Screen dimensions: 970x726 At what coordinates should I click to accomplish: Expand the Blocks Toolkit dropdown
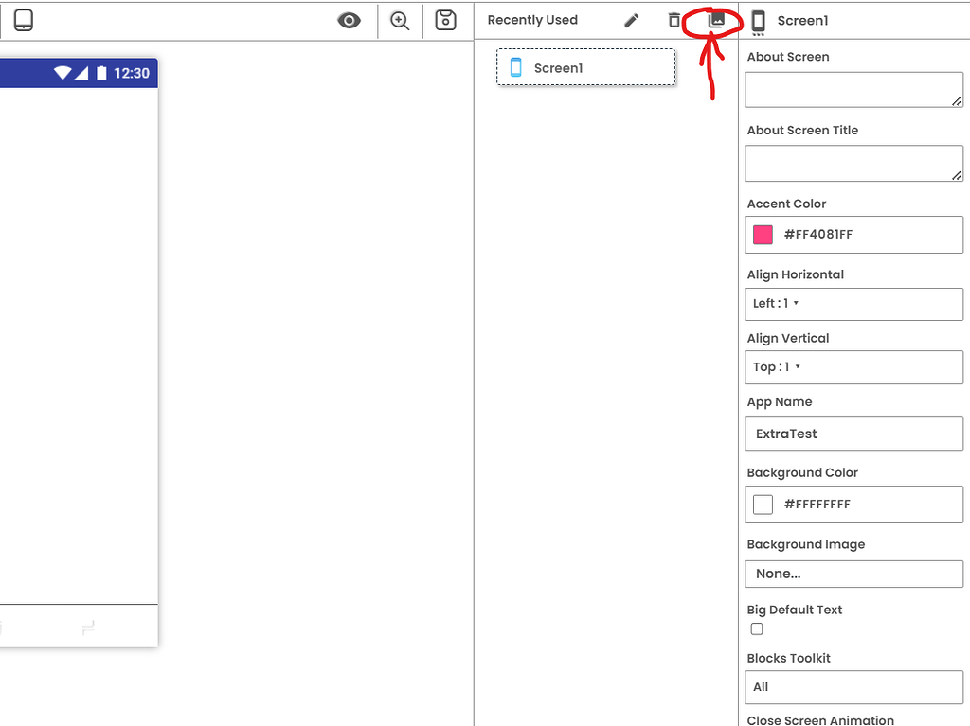click(853, 687)
